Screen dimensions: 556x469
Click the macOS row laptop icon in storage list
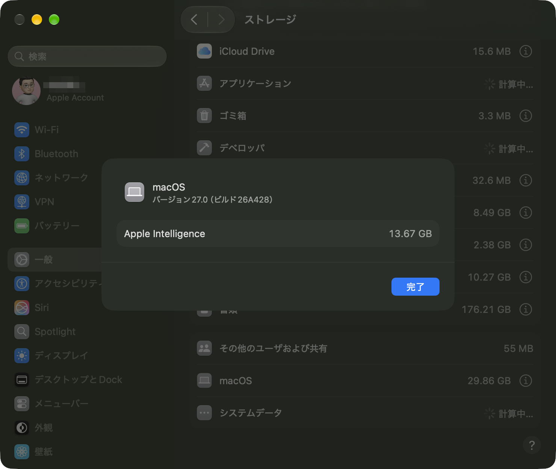(x=204, y=380)
